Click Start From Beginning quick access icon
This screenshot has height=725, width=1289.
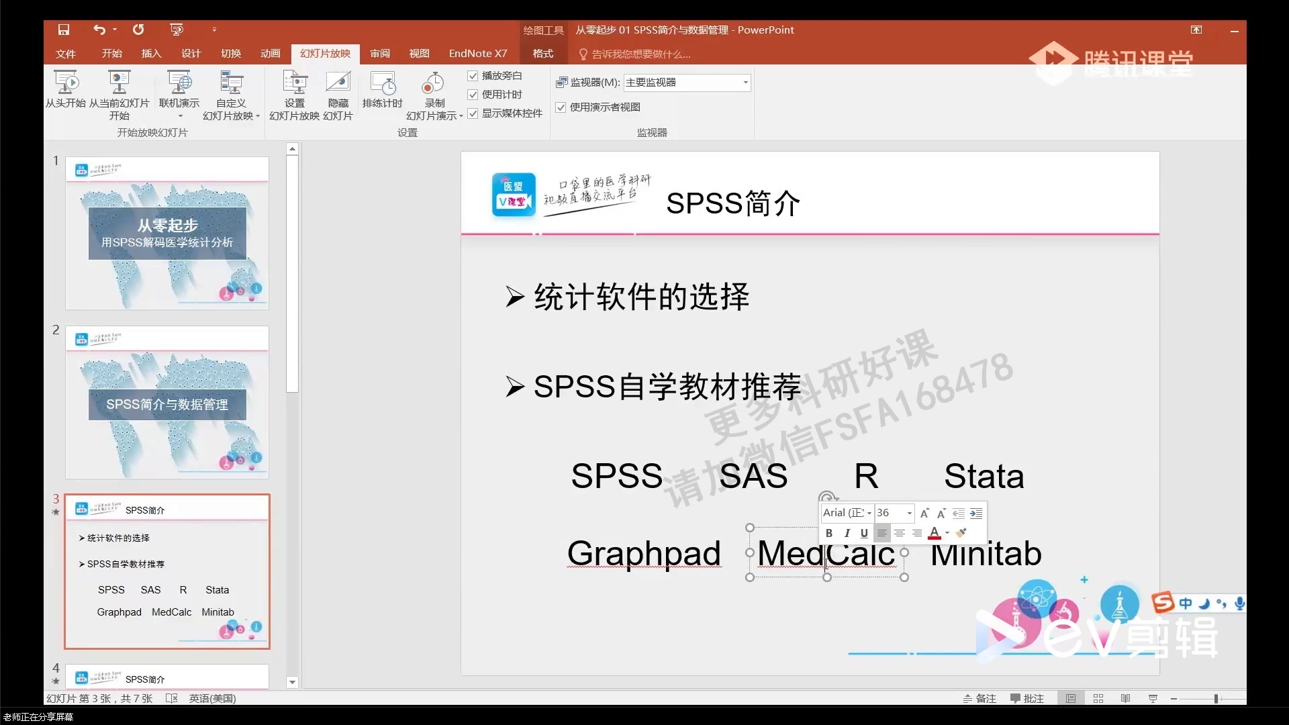(x=177, y=30)
